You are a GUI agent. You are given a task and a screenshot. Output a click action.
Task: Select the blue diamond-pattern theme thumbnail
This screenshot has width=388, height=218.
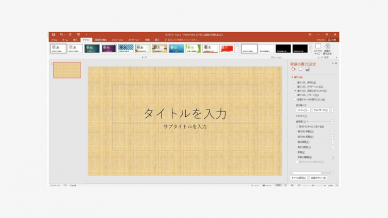[126, 49]
